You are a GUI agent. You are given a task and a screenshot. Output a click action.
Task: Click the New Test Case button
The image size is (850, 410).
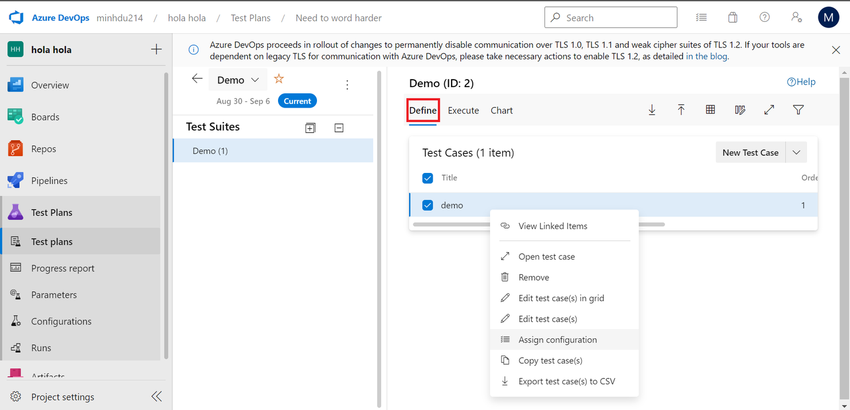click(750, 152)
